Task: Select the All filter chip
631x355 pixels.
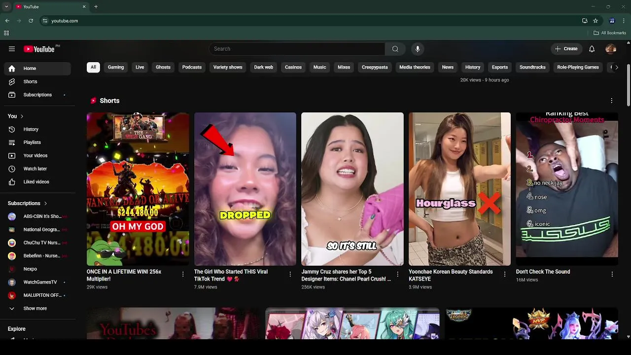Action: 93,67
